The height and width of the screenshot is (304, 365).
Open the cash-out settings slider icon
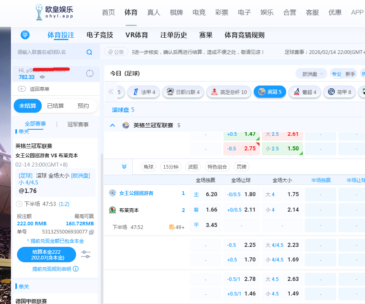[86, 254]
